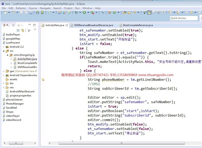
Task: Click the Previous Annotation arrow icon
Action: [178, 12]
